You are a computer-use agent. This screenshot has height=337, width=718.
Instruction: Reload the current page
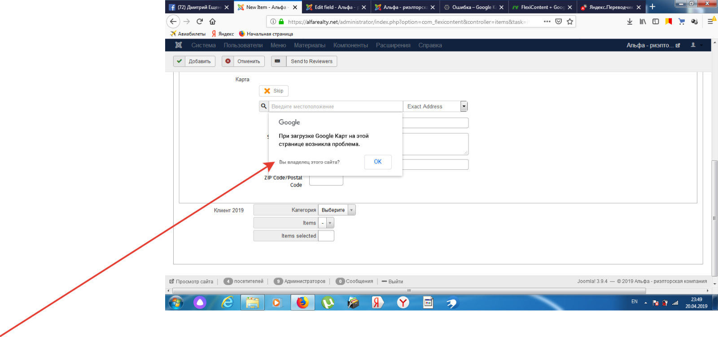point(200,22)
